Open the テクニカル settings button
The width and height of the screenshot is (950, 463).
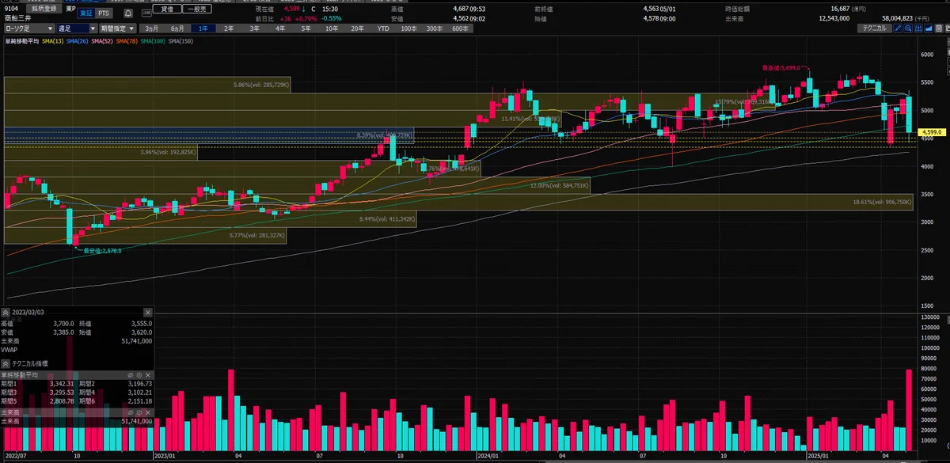875,28
